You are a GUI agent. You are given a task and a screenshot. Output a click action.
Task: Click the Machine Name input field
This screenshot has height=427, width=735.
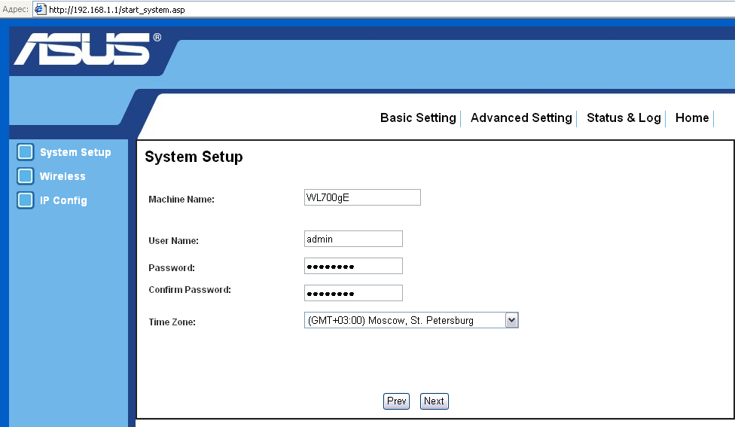pyautogui.click(x=362, y=197)
